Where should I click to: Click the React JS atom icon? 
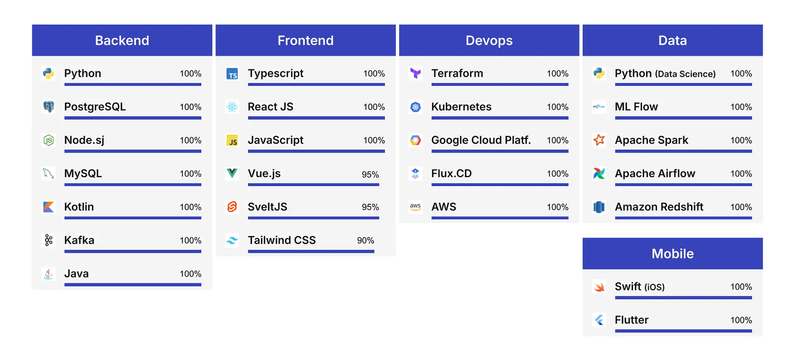point(232,107)
